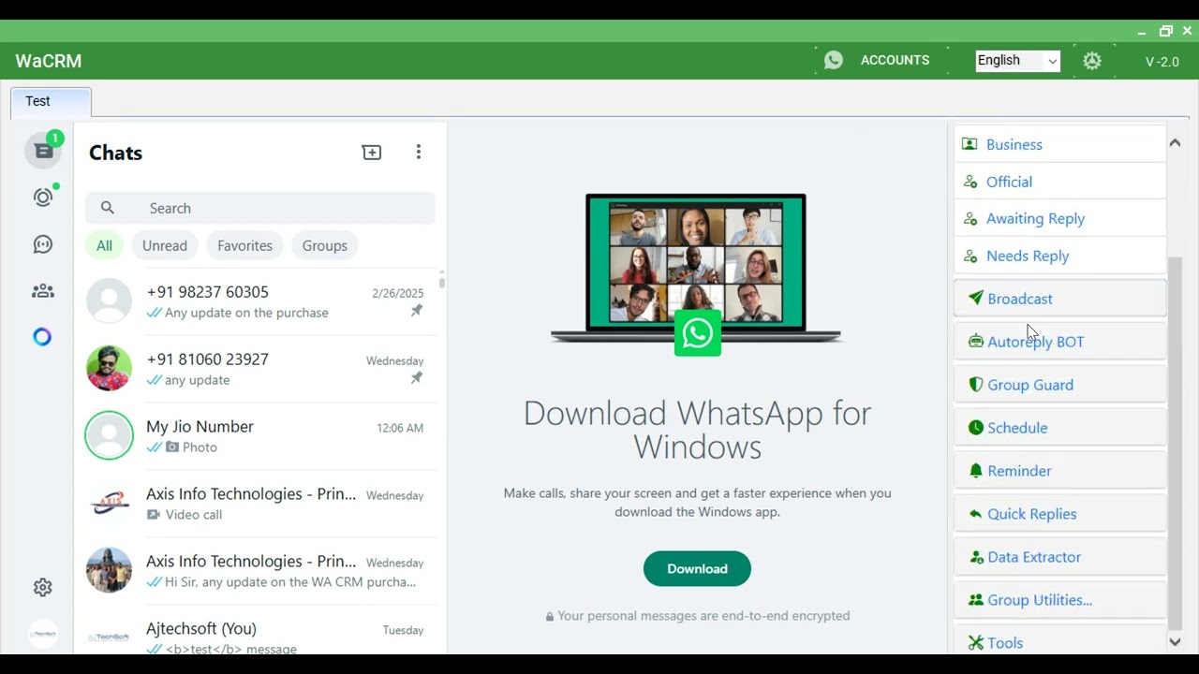Open the Chats sidebar icon with badge
The width and height of the screenshot is (1199, 674).
[x=43, y=151]
